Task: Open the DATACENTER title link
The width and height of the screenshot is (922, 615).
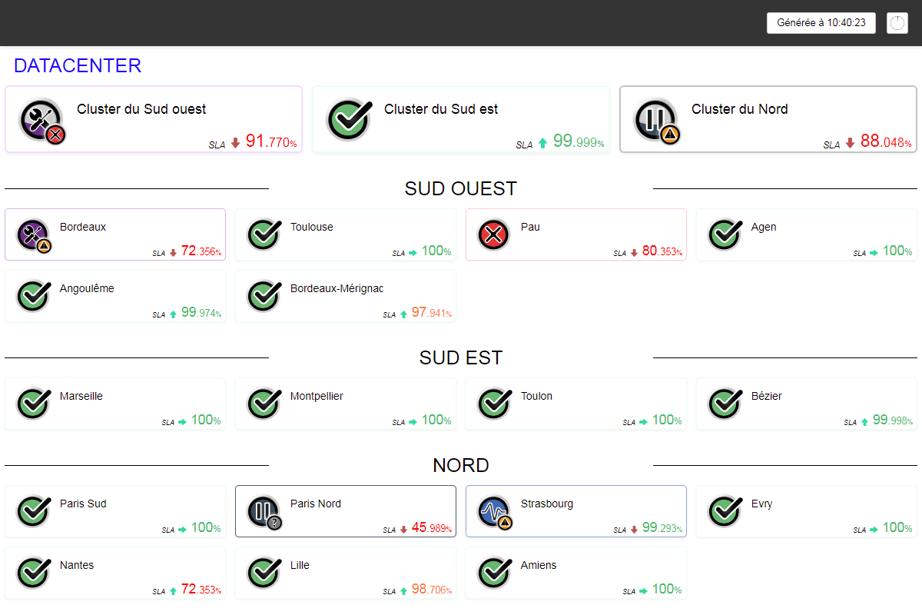Action: pos(78,66)
